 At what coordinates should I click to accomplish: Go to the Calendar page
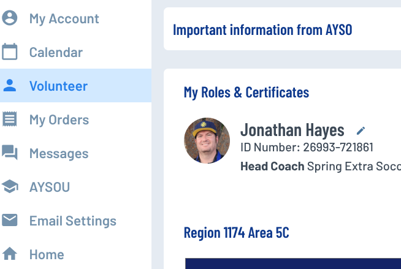56,52
